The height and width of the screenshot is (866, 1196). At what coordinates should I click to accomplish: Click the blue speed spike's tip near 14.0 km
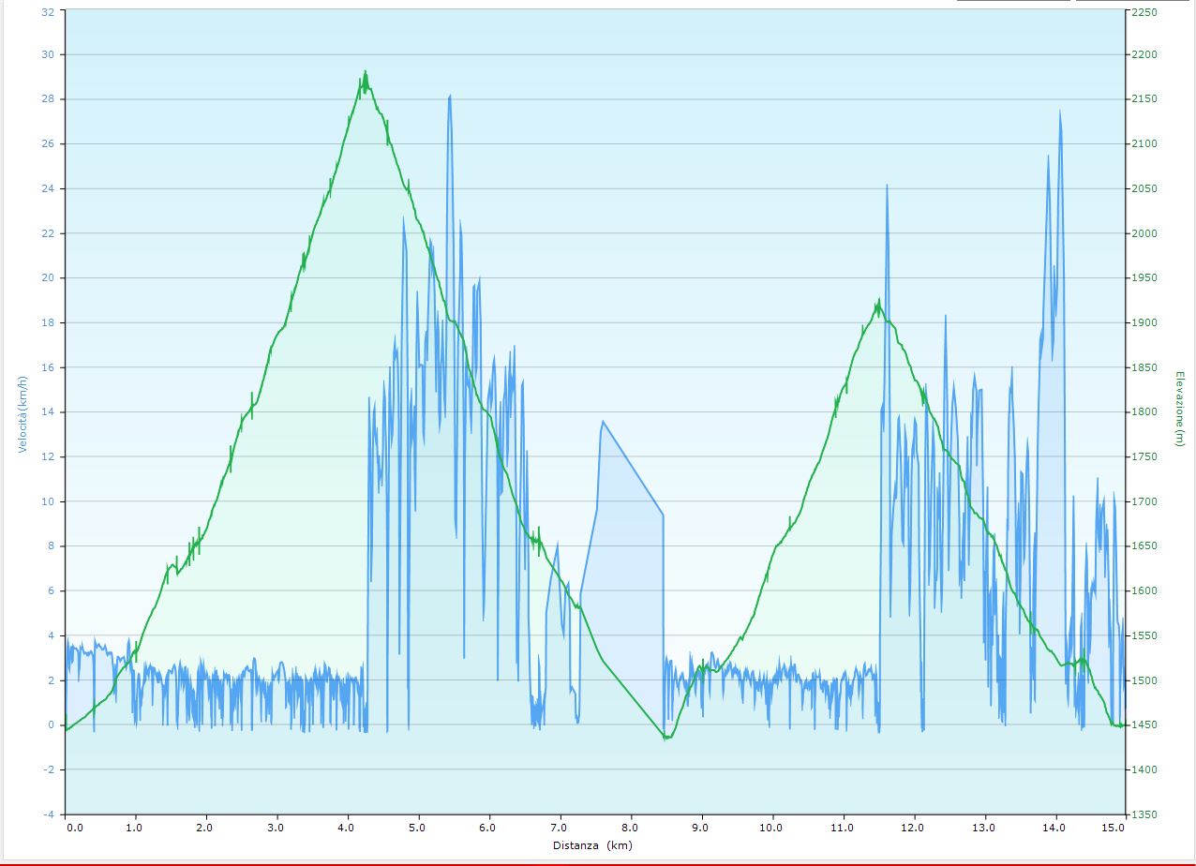[1060, 111]
